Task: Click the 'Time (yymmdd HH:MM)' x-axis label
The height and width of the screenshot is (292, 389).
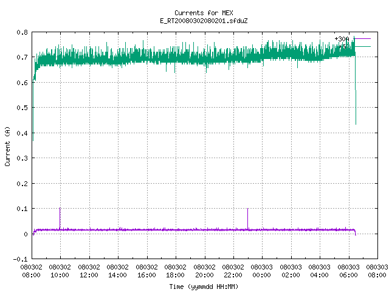Action: (204, 287)
